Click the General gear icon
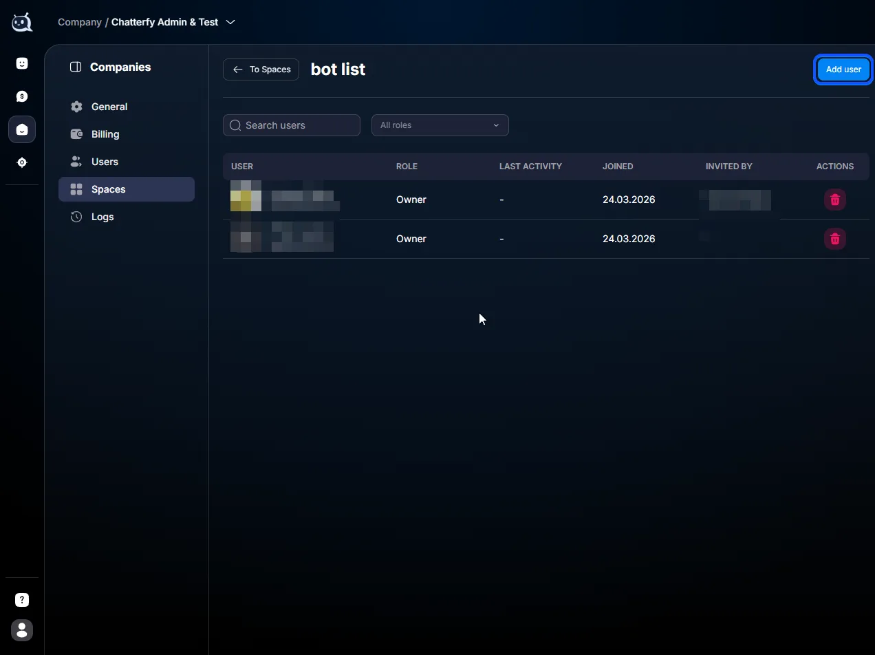Screen dimensions: 875x655 [x=76, y=107]
